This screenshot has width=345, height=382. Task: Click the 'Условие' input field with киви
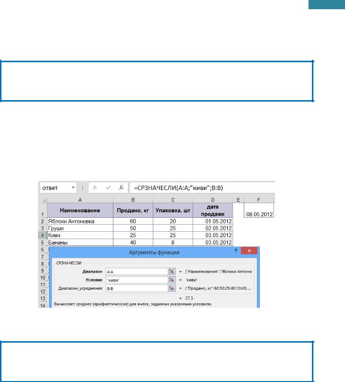click(137, 280)
